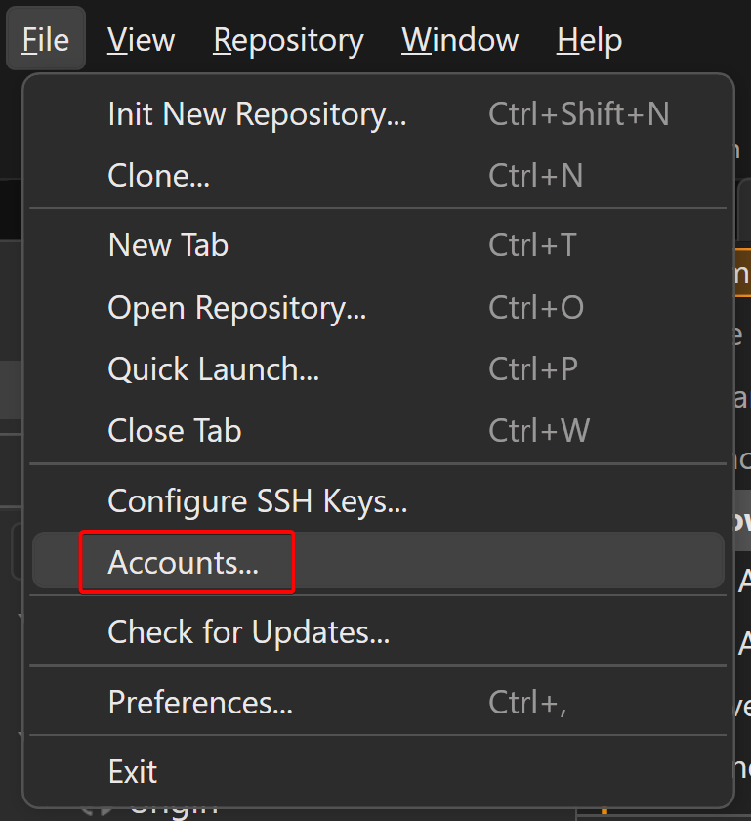Image resolution: width=751 pixels, height=821 pixels.
Task: Select Init New Repository from the menu
Action: click(259, 113)
